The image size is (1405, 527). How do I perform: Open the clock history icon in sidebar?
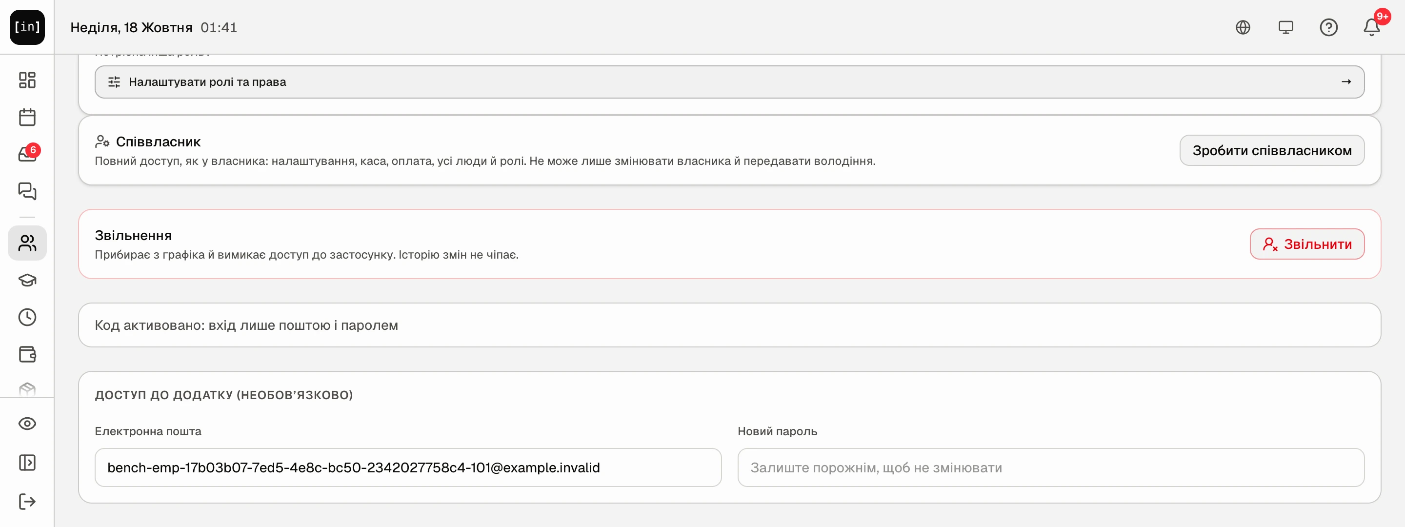click(x=27, y=318)
